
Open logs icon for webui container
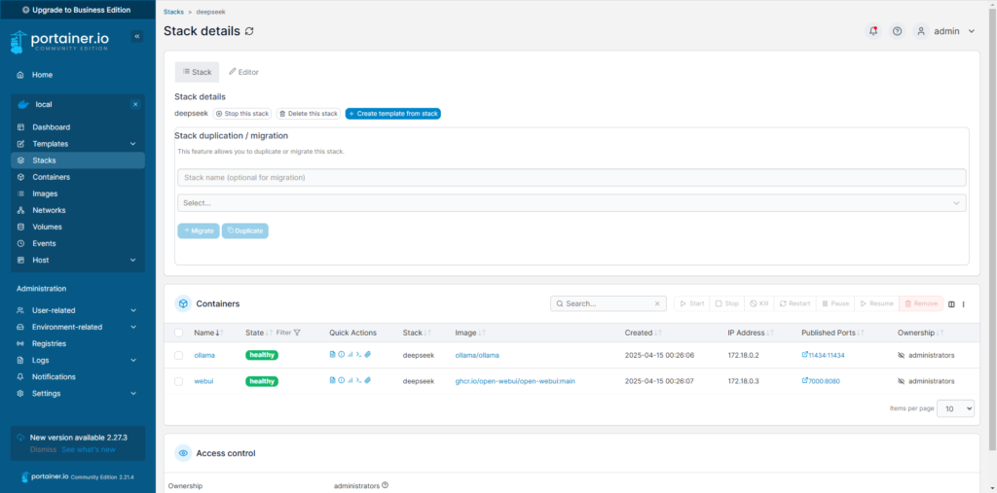click(332, 380)
